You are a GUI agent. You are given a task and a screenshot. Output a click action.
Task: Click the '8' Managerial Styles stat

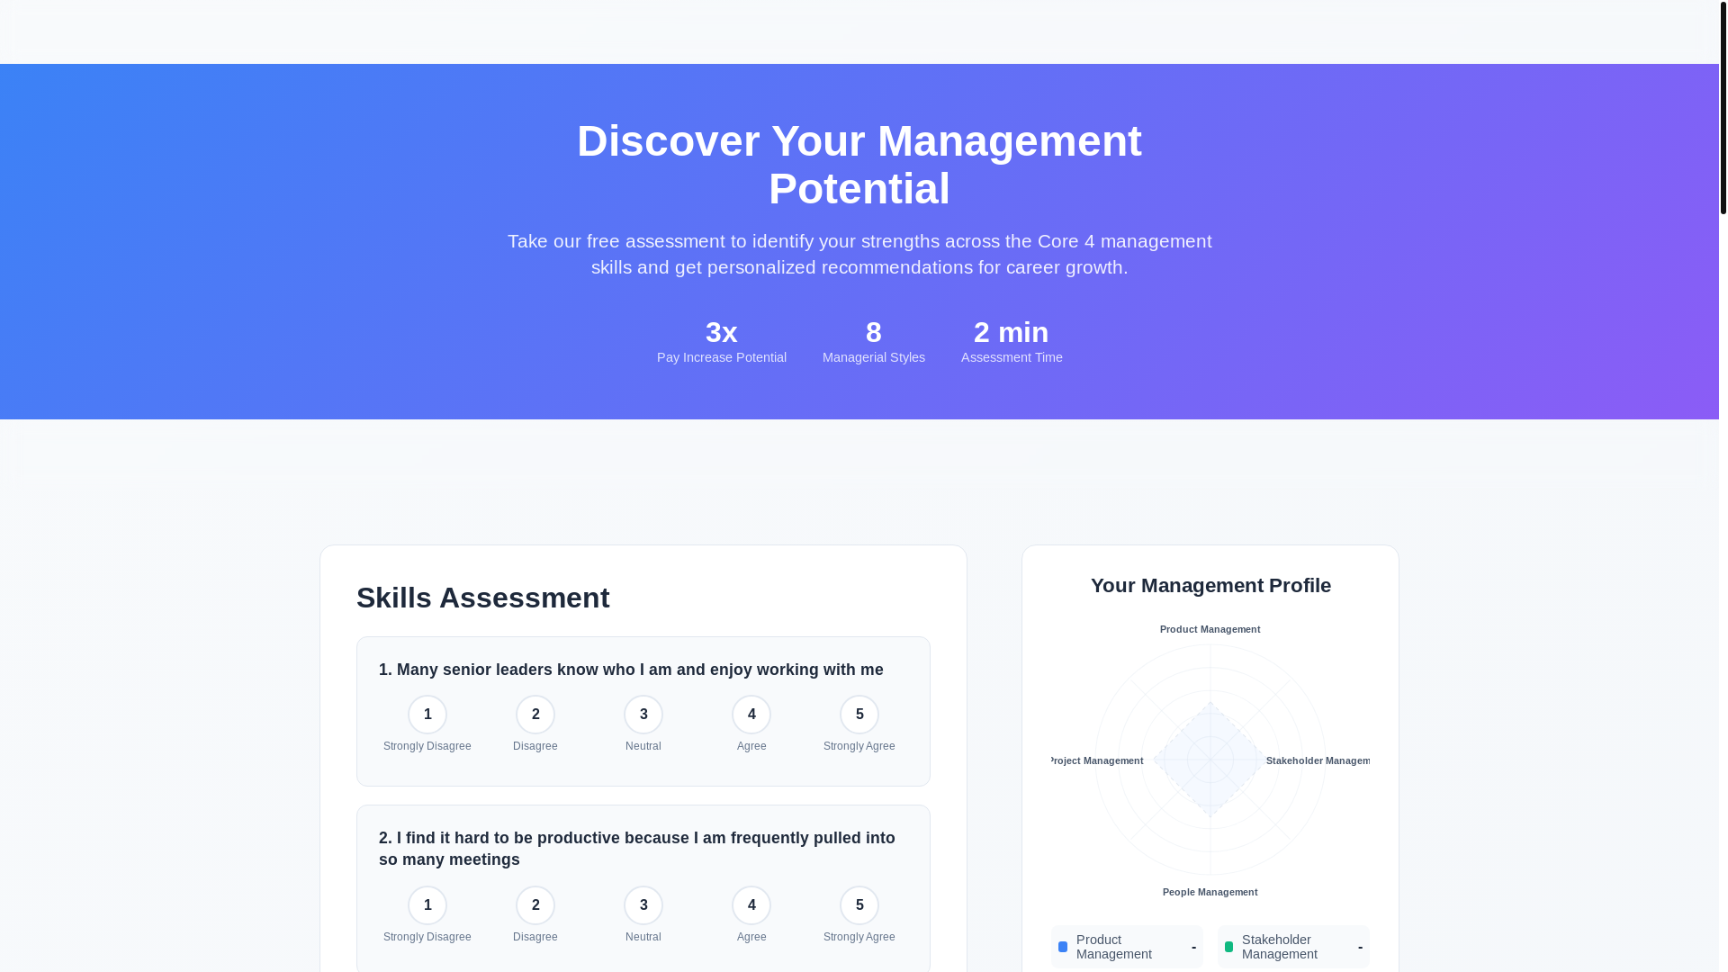(874, 342)
